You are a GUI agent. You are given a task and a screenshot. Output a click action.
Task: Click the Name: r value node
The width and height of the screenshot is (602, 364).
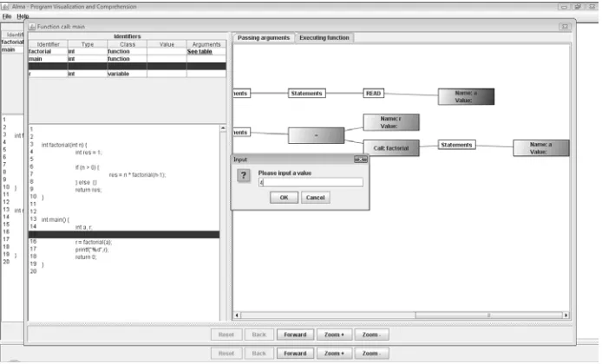[391, 122]
